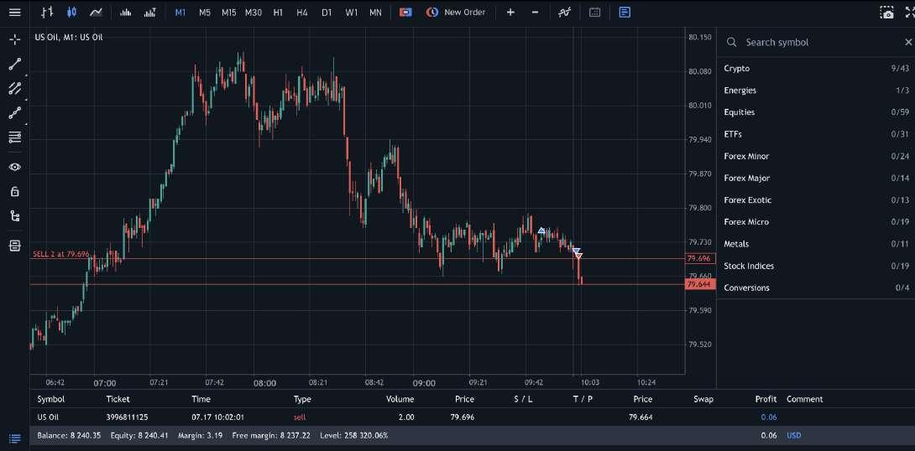
Task: Click the 79.696 order price tag on axis
Action: (699, 258)
